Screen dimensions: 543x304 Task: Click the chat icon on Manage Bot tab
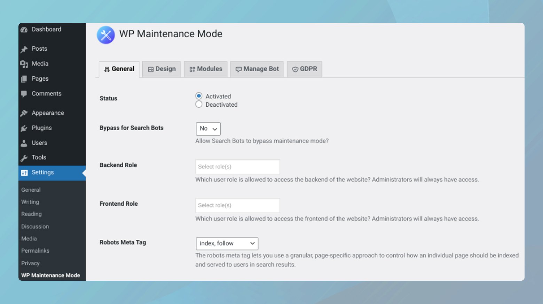click(239, 69)
